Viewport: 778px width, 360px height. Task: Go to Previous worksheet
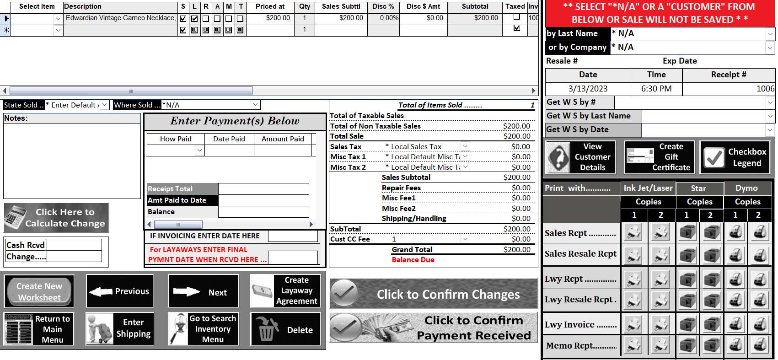(120, 291)
